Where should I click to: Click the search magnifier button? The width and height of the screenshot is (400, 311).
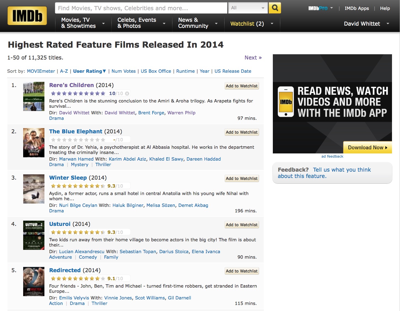pos(275,8)
